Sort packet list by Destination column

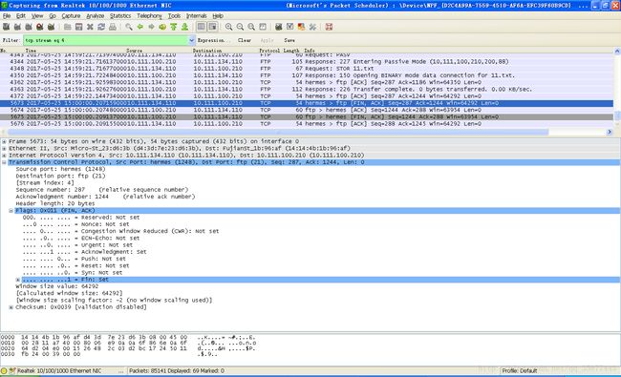click(x=207, y=51)
